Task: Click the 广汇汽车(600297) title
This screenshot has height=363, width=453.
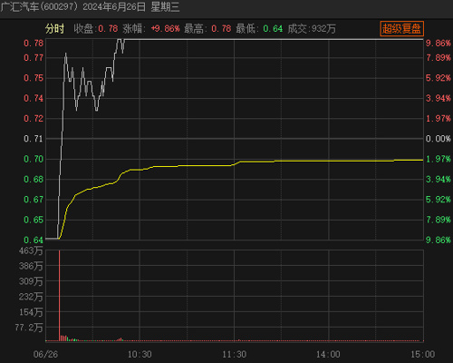Action: [x=39, y=6]
